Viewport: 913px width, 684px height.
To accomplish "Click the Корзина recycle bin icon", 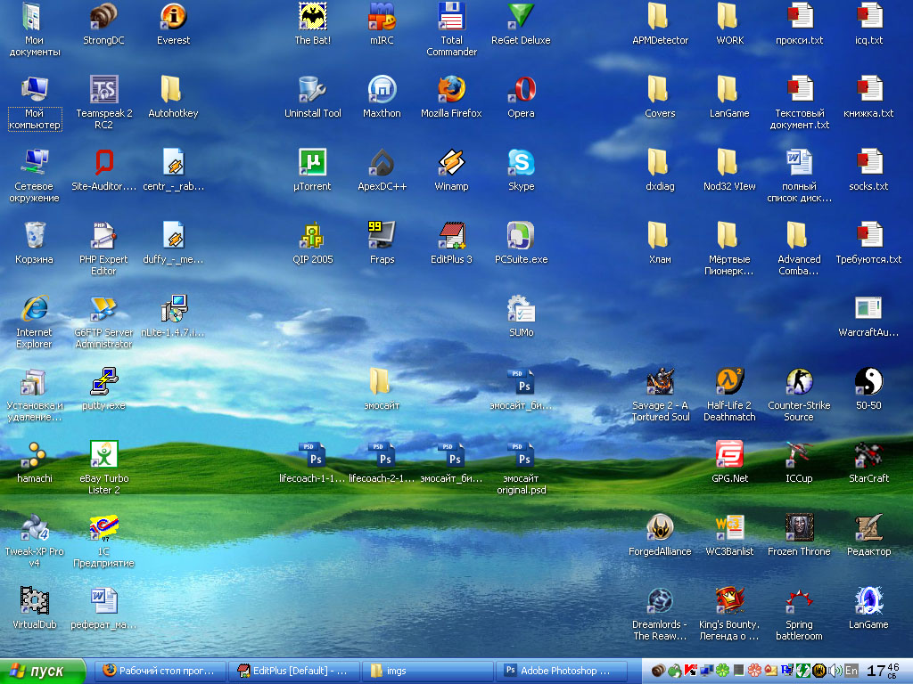I will 34,236.
